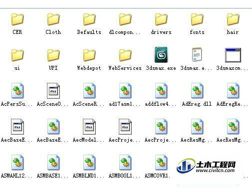252x189 pixels.
Task: Click the ASMCOVR1 file name
Action: click(x=157, y=176)
